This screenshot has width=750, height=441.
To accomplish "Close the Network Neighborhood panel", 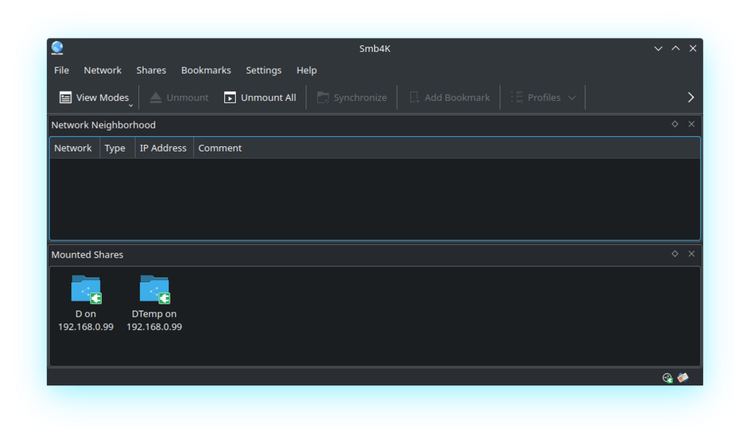I will 691,124.
